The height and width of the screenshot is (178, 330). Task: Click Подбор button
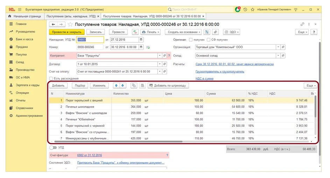[80, 86]
